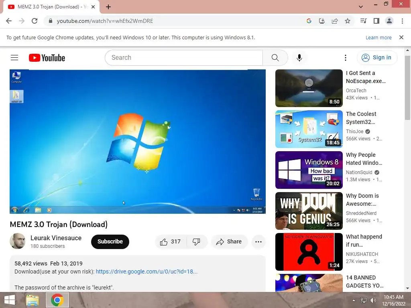Open the media controls icon in Chrome toolbar
This screenshot has height=308, width=411.
364,21
